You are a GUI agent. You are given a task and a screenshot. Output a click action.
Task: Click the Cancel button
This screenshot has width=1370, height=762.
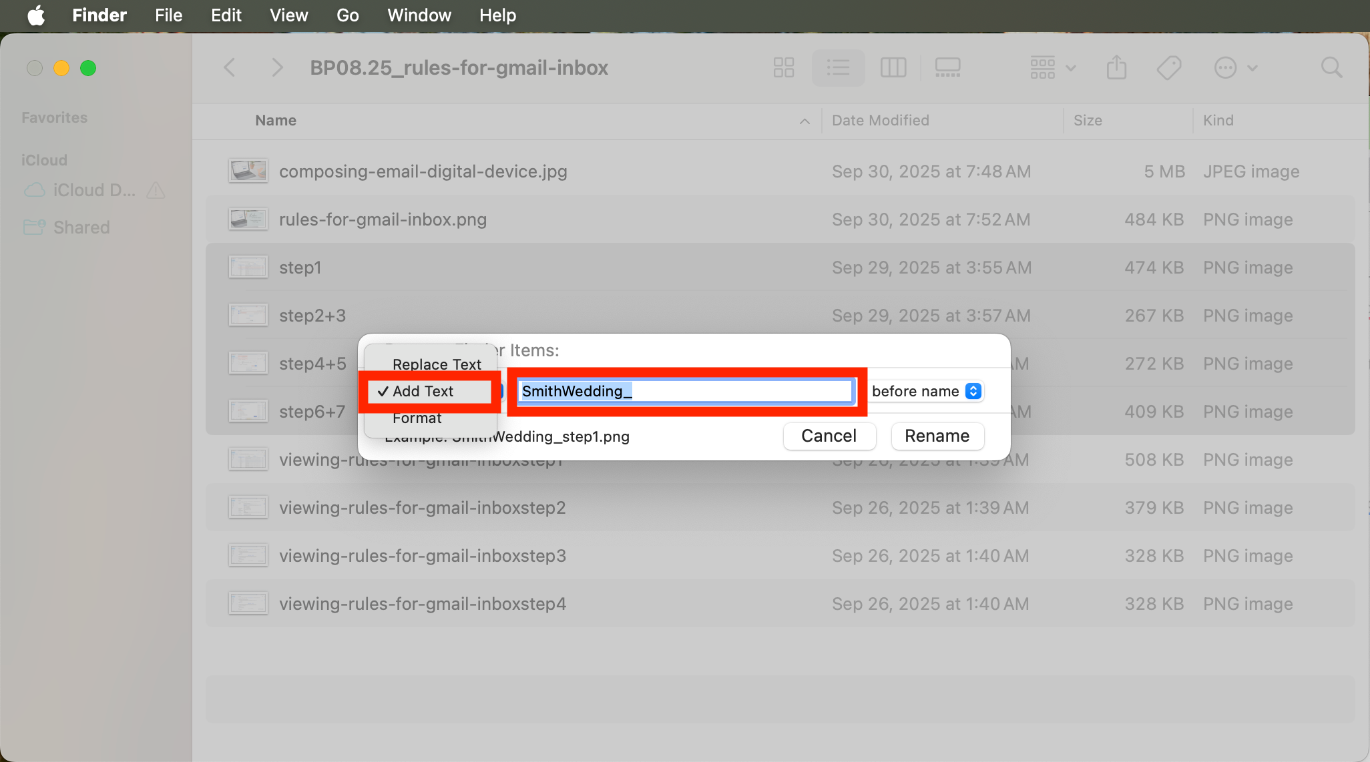click(829, 436)
